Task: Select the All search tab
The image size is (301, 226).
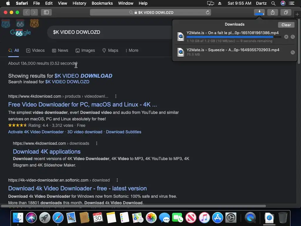Action: click(x=14, y=51)
